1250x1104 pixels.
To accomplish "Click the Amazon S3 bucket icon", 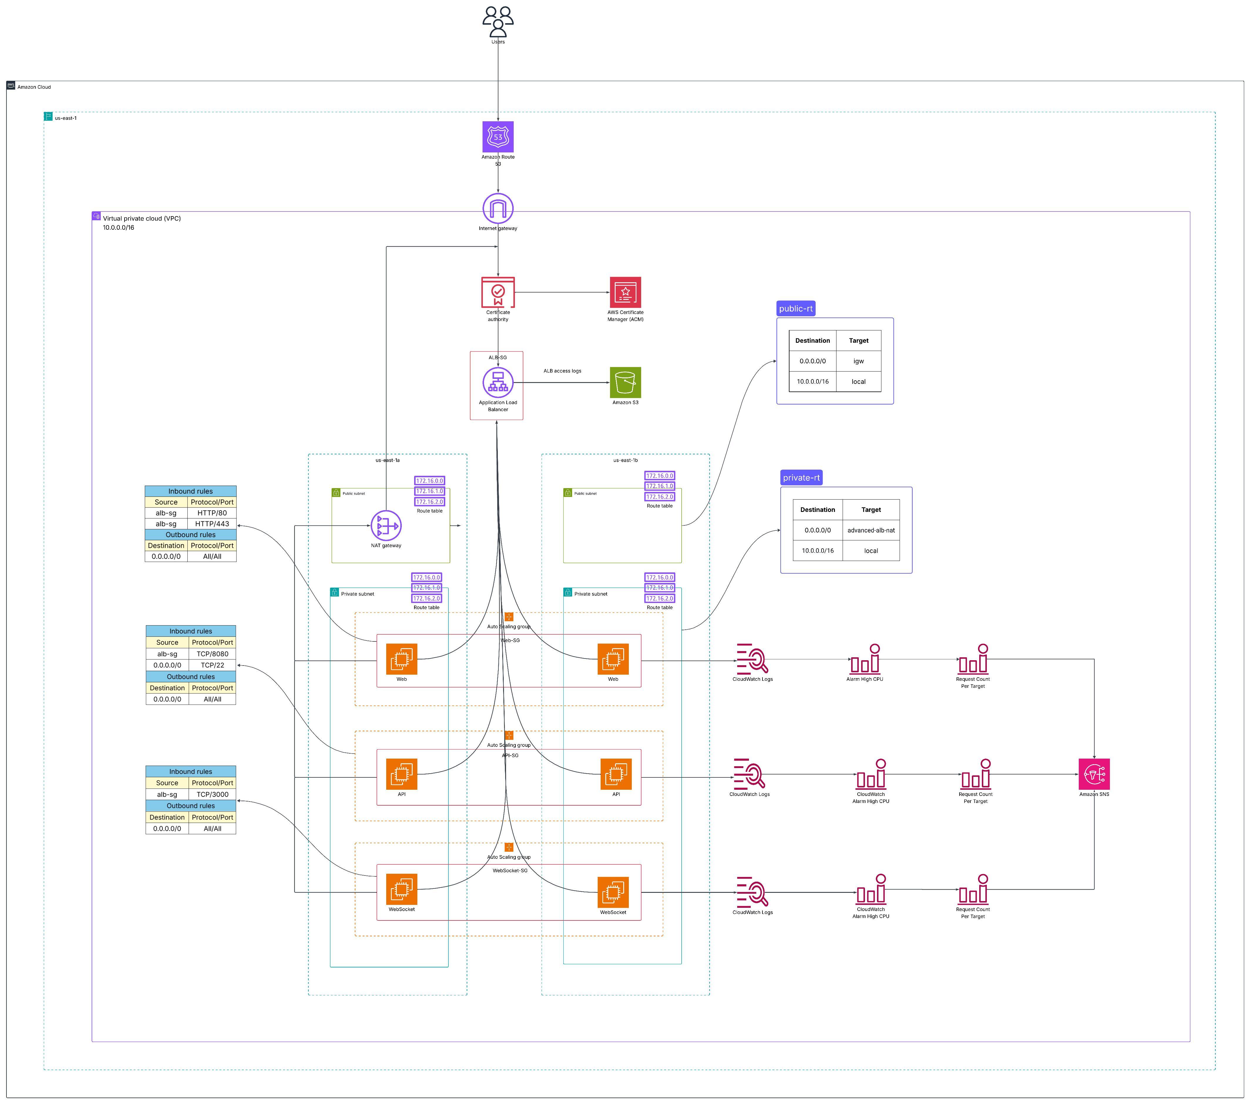I will (x=625, y=382).
